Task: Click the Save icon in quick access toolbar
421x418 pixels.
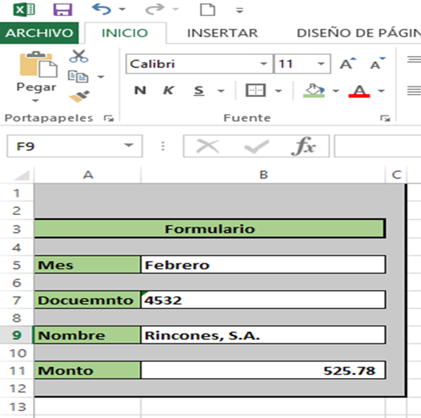Action: coord(62,10)
